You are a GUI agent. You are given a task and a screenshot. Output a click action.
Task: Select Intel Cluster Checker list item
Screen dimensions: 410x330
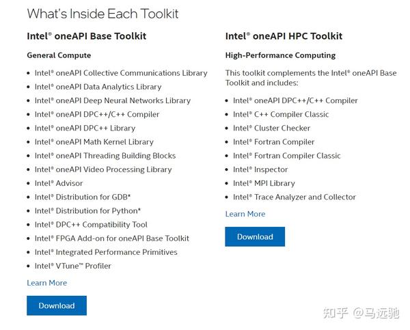pyautogui.click(x=271, y=128)
